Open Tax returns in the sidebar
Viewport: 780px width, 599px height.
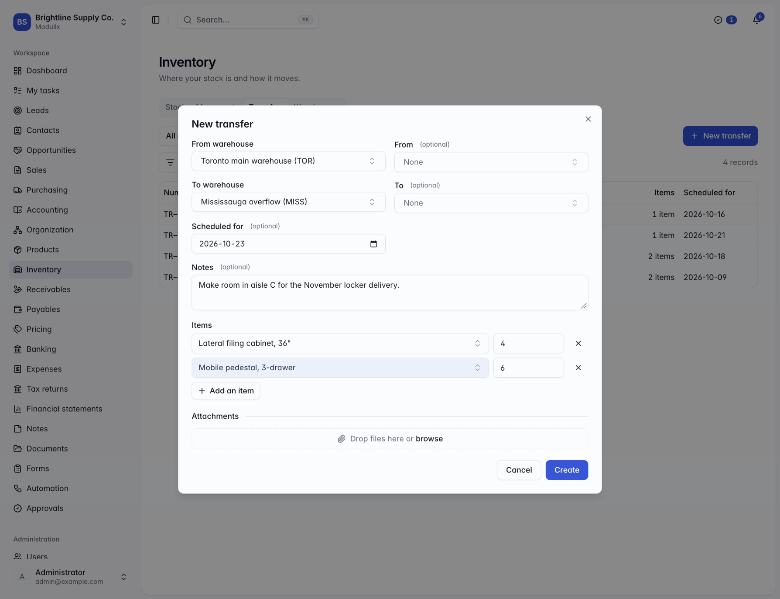pyautogui.click(x=71, y=389)
